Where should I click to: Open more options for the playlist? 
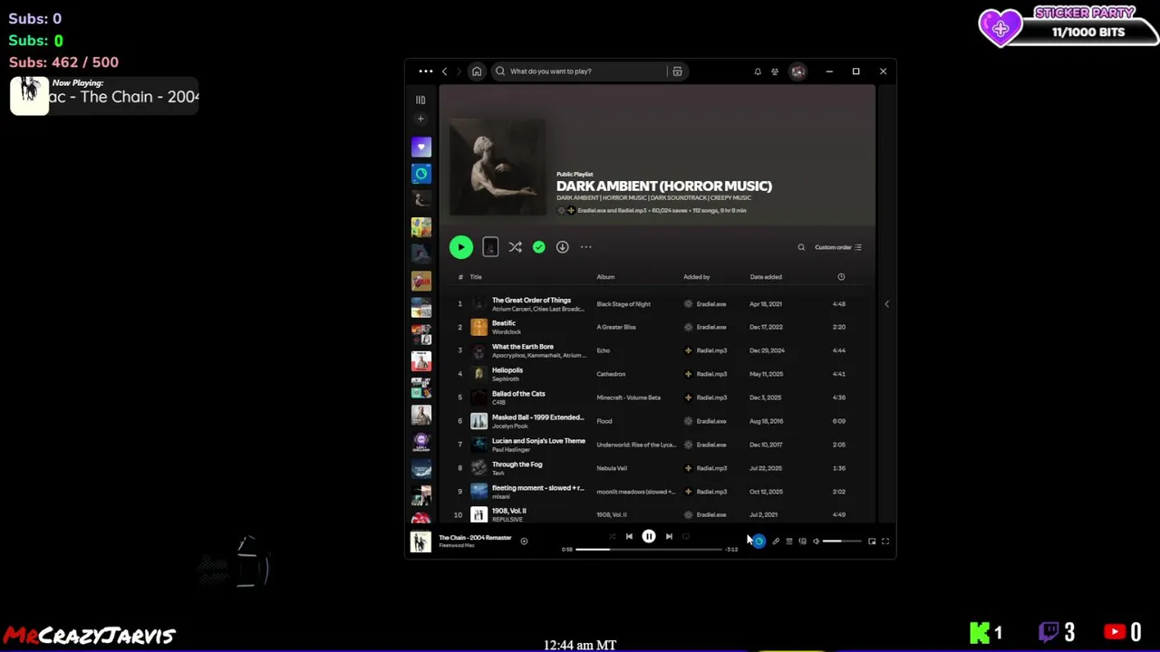[586, 247]
